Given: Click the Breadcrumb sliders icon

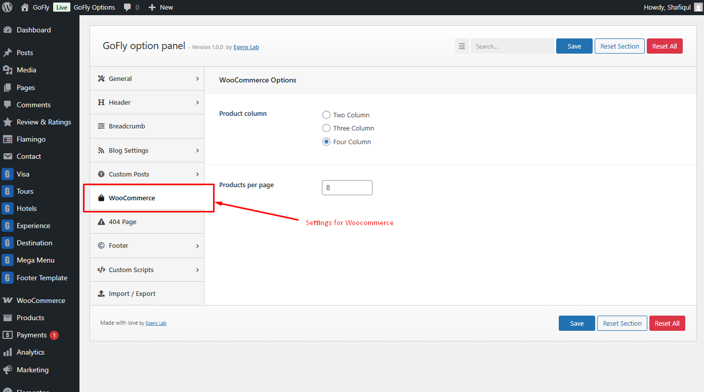Looking at the screenshot, I should point(101,126).
